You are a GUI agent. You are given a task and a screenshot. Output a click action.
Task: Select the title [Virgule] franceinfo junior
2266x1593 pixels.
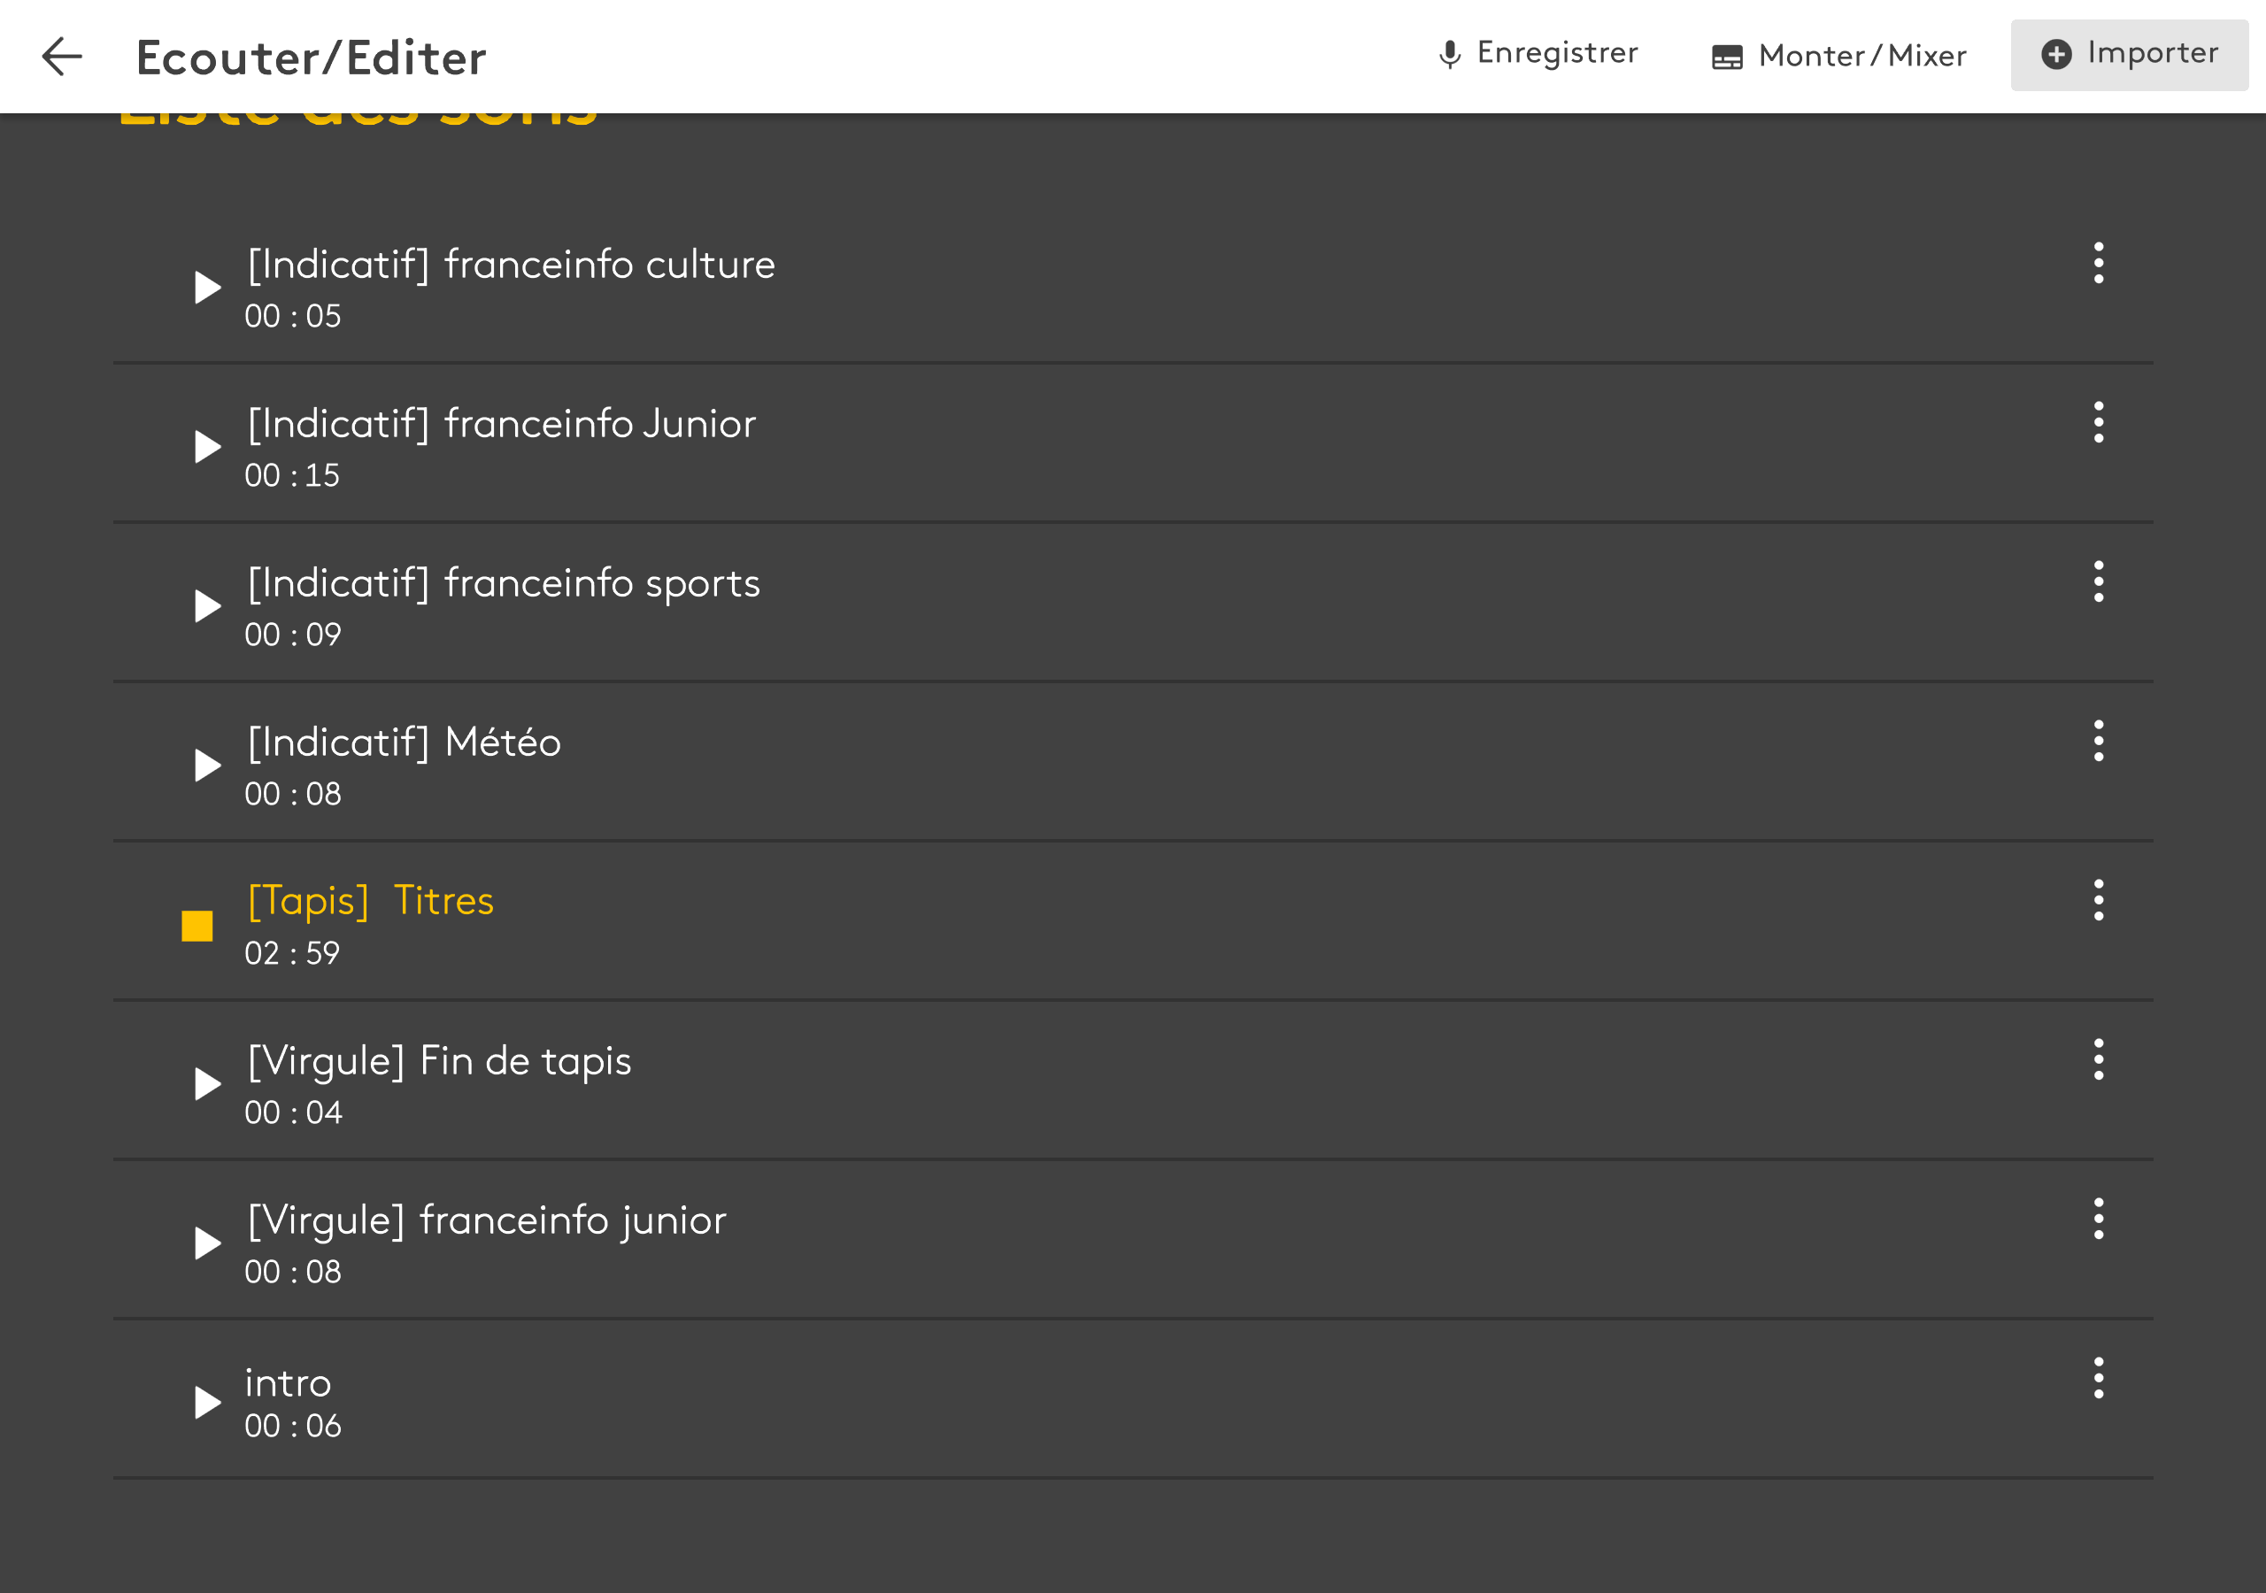tap(486, 1221)
